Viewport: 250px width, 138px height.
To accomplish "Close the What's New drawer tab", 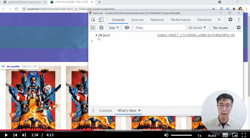I will tap(139, 110).
